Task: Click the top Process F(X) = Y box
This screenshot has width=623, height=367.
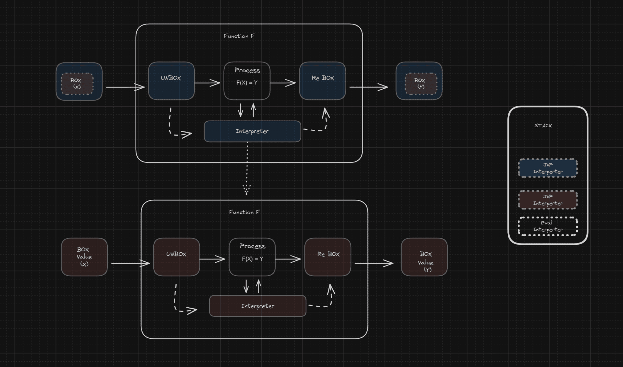Action: tap(247, 81)
